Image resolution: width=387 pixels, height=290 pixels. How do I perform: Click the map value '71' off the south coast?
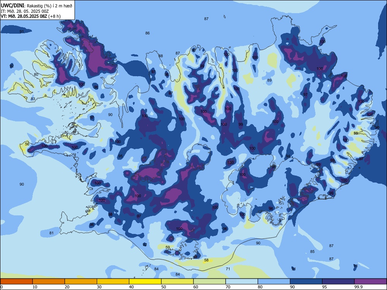(228, 269)
